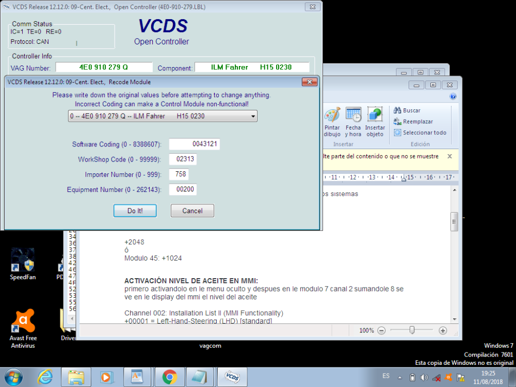Screen dimensions: 516x387
Task: Click the battery icon in the system tray
Action: pyautogui.click(x=412, y=378)
